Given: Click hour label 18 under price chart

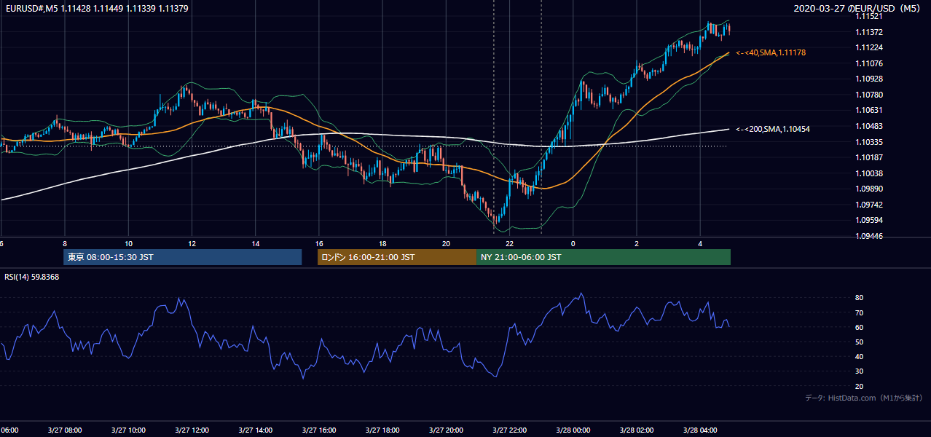Looking at the screenshot, I should pyautogui.click(x=382, y=243).
